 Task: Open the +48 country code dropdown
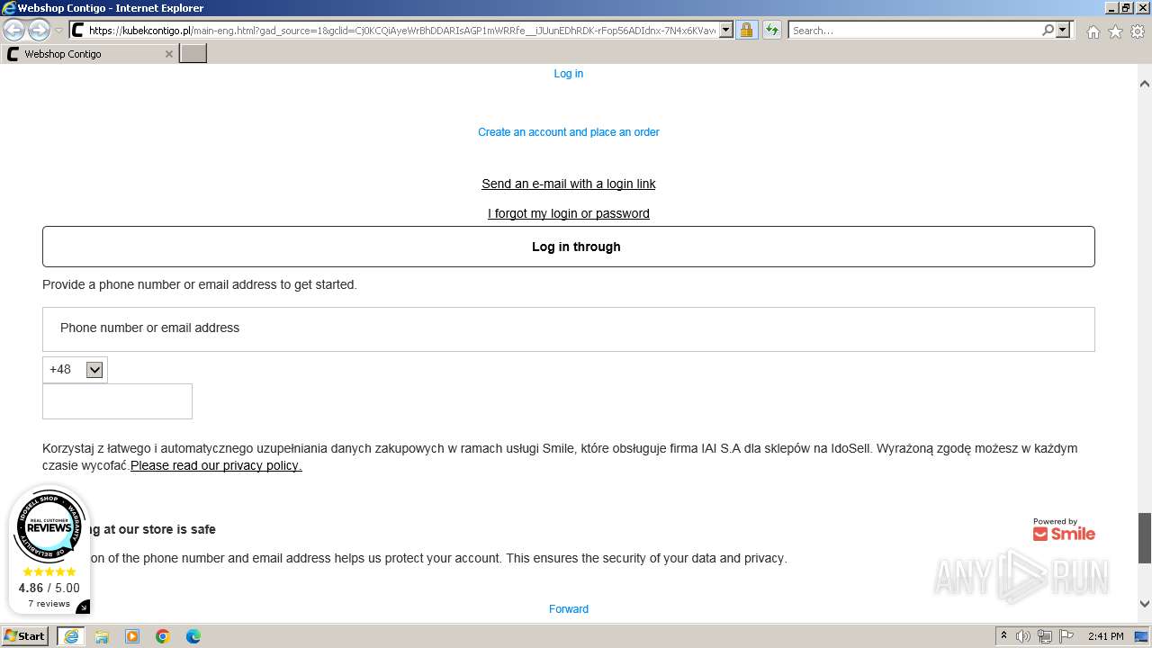point(75,370)
